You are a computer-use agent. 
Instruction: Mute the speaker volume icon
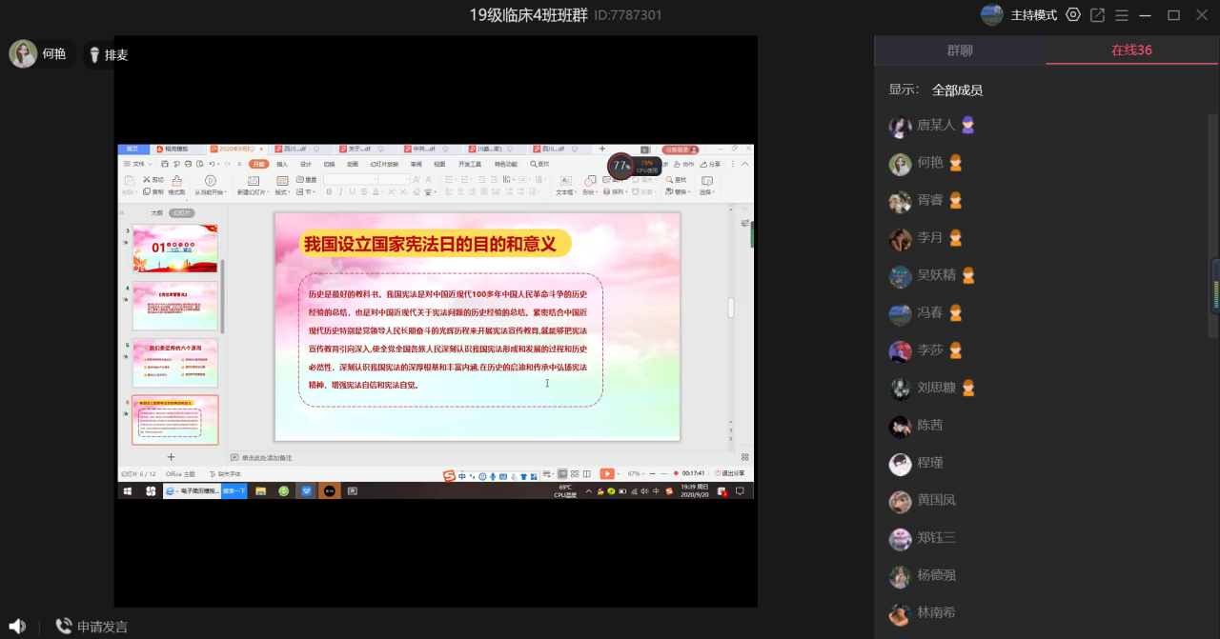pyautogui.click(x=17, y=626)
